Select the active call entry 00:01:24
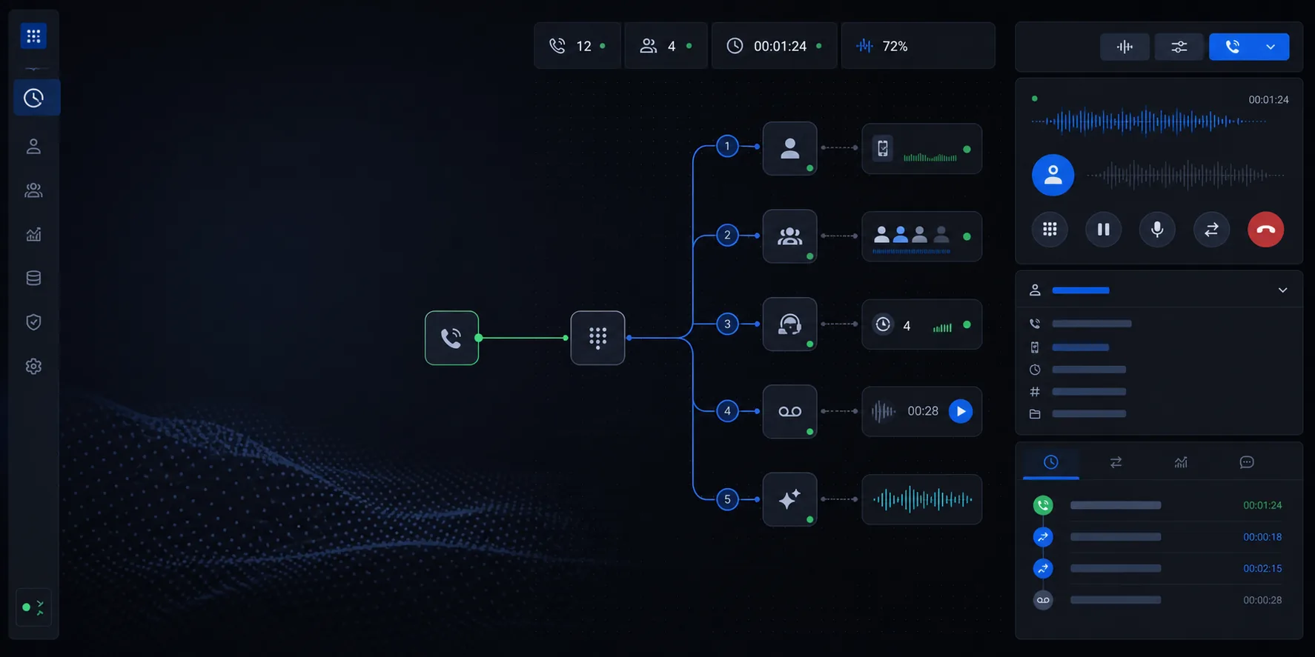 (1159, 505)
